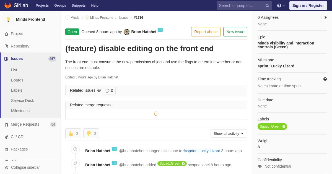
Task: Click Sign in / Register button
Action: pos(308,6)
